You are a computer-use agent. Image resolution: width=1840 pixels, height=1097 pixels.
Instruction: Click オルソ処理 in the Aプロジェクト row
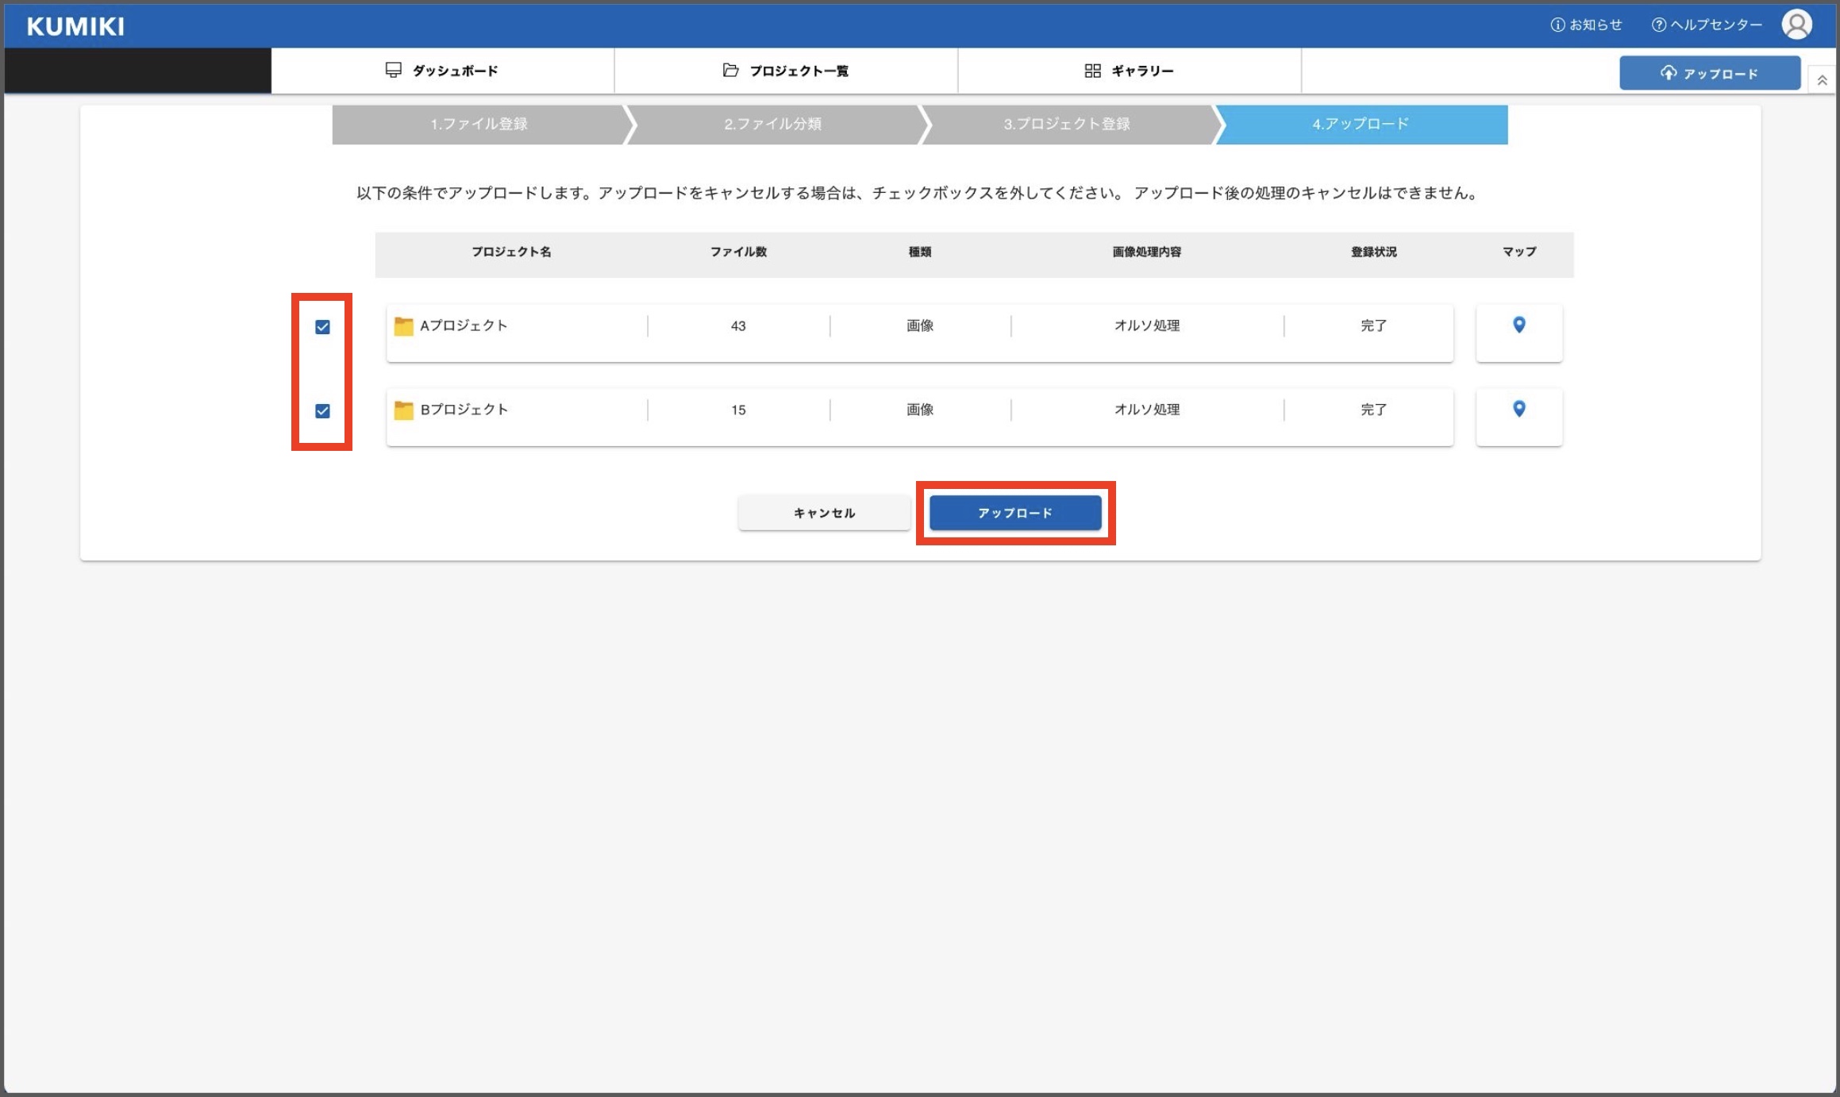click(x=1146, y=325)
